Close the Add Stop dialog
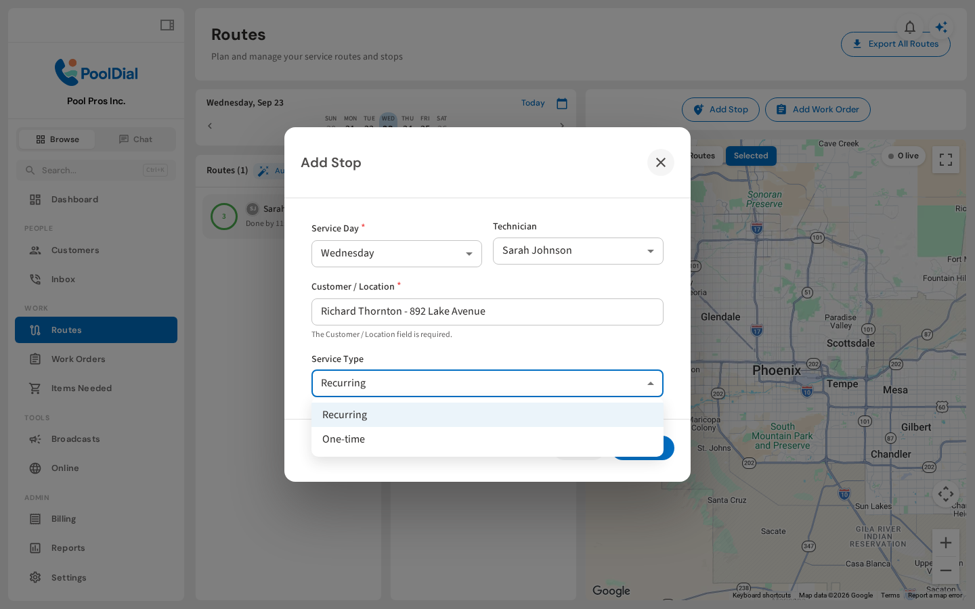This screenshot has height=609, width=975. (x=661, y=162)
